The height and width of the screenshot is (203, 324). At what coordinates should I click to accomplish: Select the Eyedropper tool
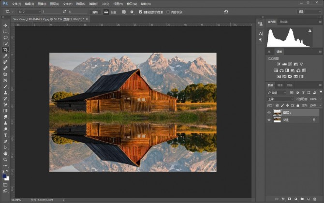pos(5,56)
